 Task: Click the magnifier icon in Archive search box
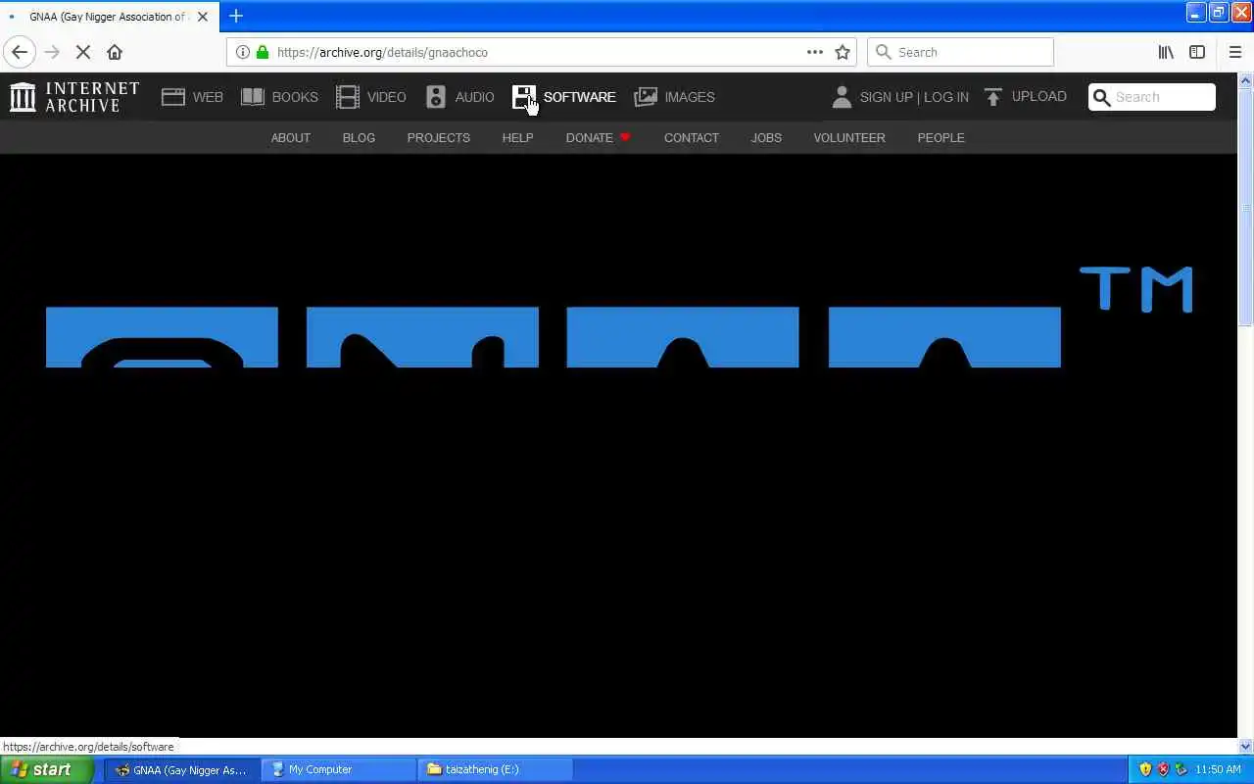coord(1102,97)
